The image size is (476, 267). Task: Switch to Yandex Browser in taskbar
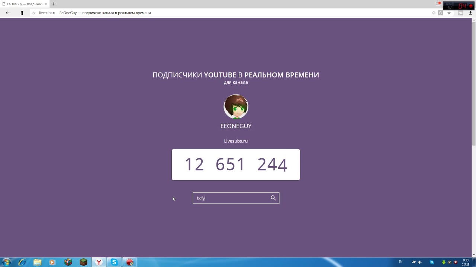click(99, 262)
